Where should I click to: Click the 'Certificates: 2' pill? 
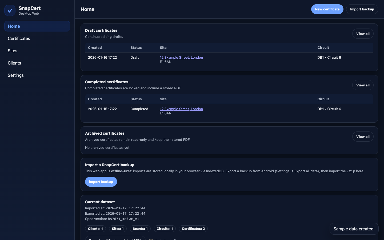(x=193, y=229)
